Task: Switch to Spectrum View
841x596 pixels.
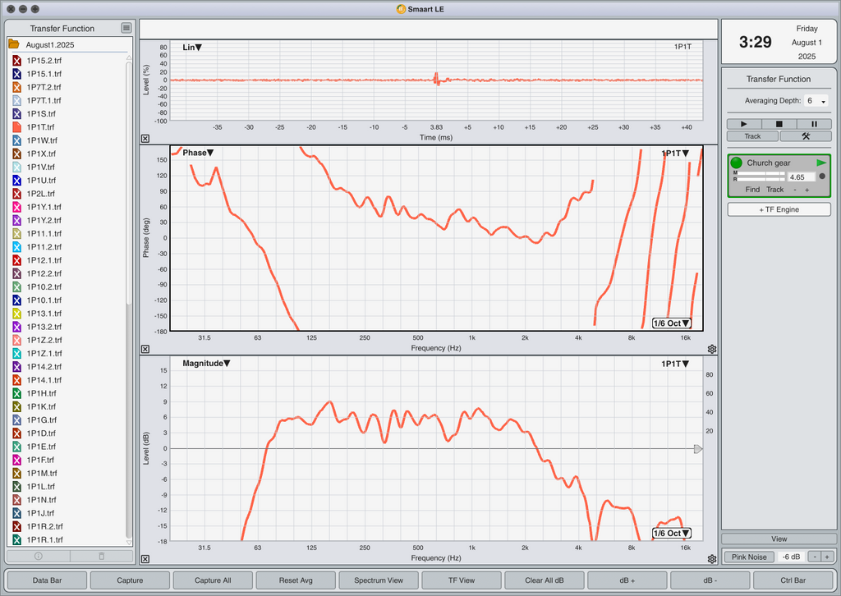Action: [x=379, y=580]
